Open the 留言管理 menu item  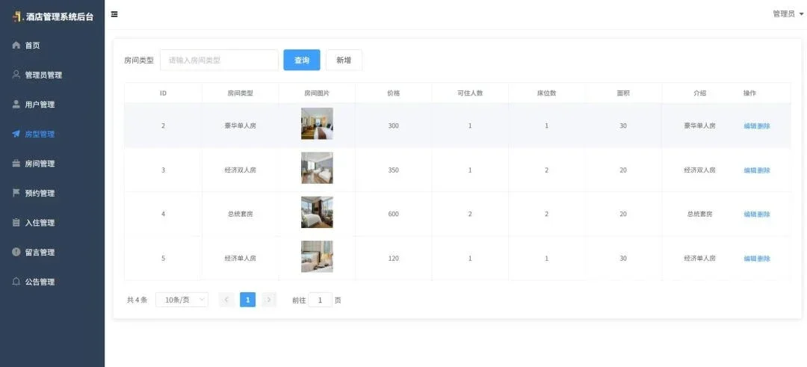pyautogui.click(x=52, y=252)
